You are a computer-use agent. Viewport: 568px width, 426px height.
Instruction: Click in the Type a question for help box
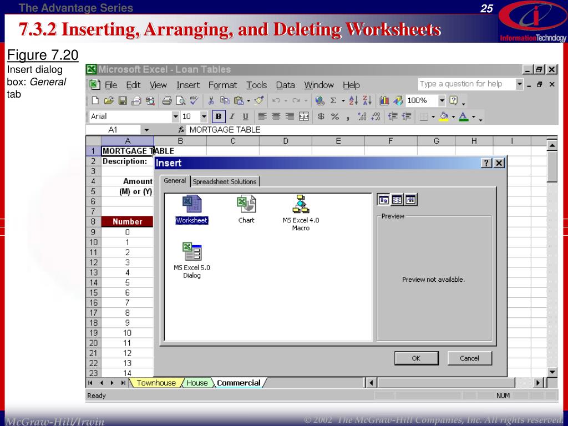[466, 84]
